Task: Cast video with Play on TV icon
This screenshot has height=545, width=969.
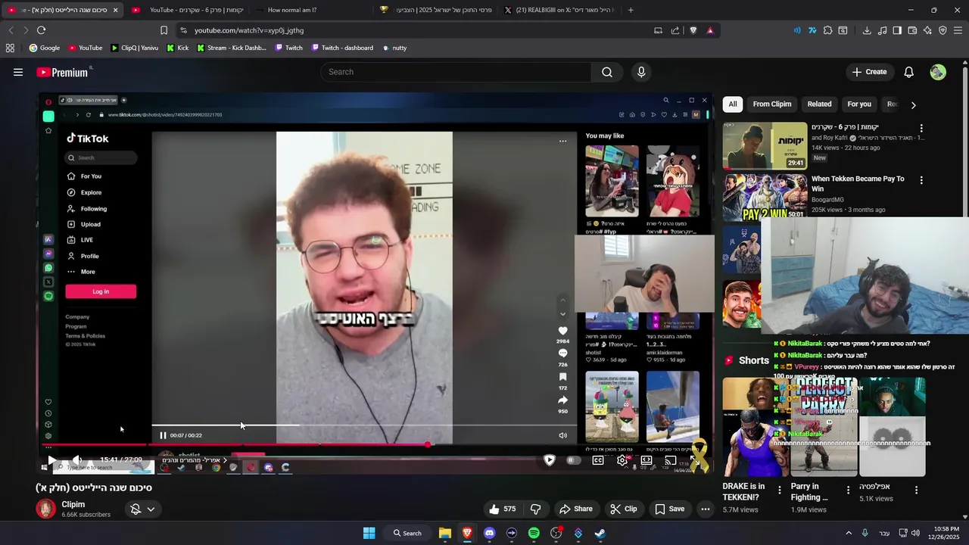Action: point(671,460)
